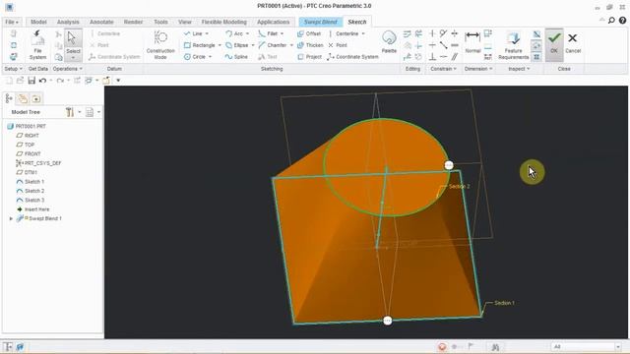Select the Normal dimension tool
This screenshot has width=630, height=354.
tap(472, 42)
